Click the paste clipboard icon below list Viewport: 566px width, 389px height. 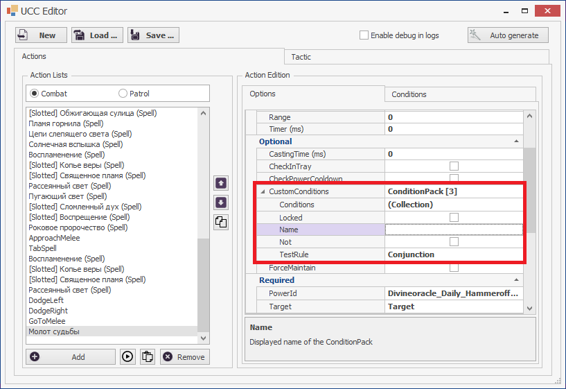(148, 357)
